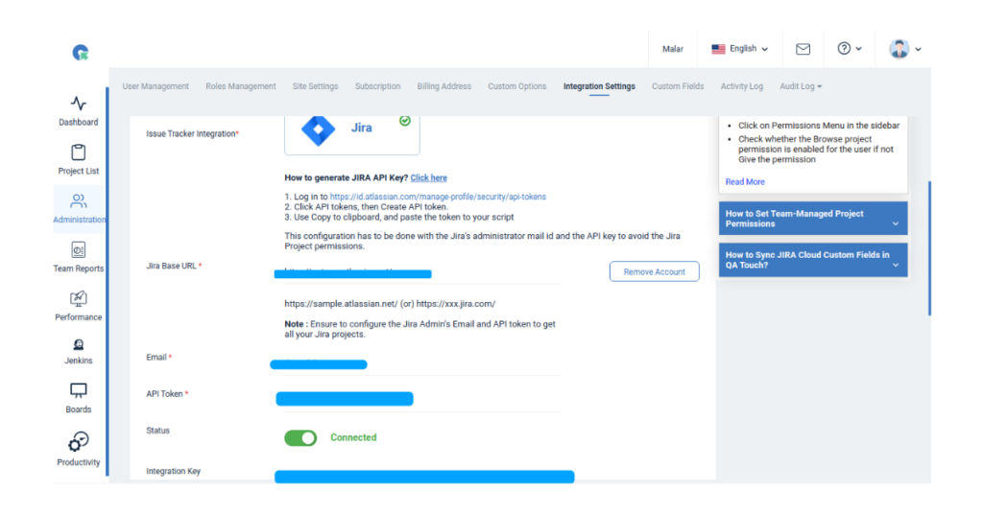Image resolution: width=983 pixels, height=514 pixels.
Task: Open the Dashboard icon in sidebar
Action: pos(78,104)
